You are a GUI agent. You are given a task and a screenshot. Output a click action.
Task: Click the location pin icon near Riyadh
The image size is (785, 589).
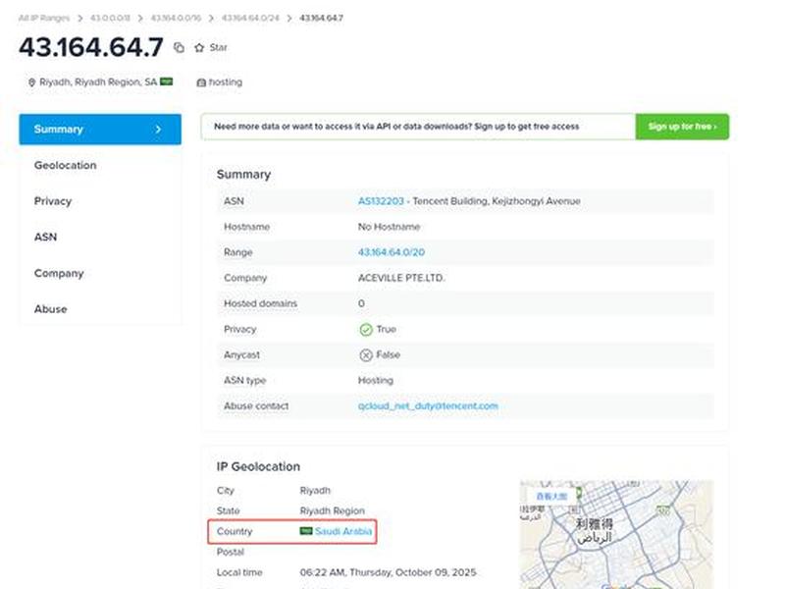point(31,82)
